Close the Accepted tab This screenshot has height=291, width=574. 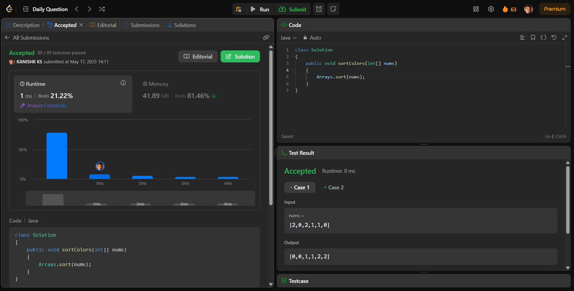[x=81, y=25]
